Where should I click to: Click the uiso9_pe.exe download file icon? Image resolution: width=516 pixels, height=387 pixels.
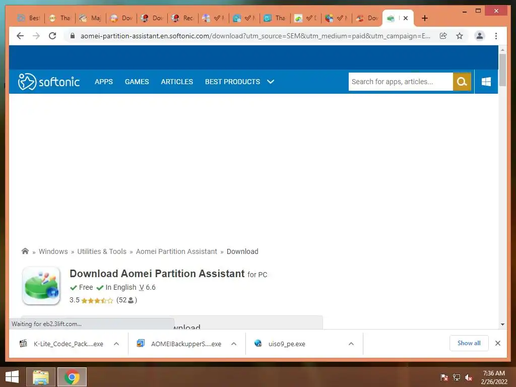pos(258,344)
